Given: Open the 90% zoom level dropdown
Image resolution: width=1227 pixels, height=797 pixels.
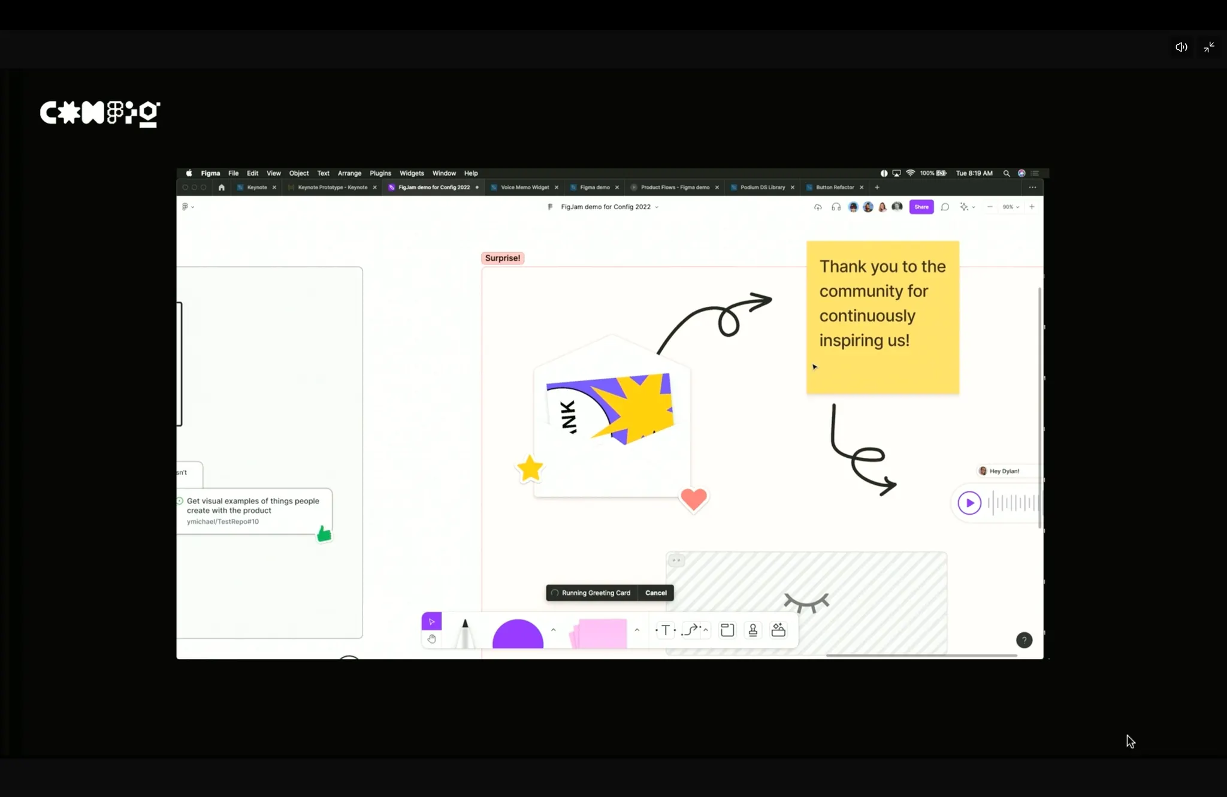Looking at the screenshot, I should (x=1011, y=207).
